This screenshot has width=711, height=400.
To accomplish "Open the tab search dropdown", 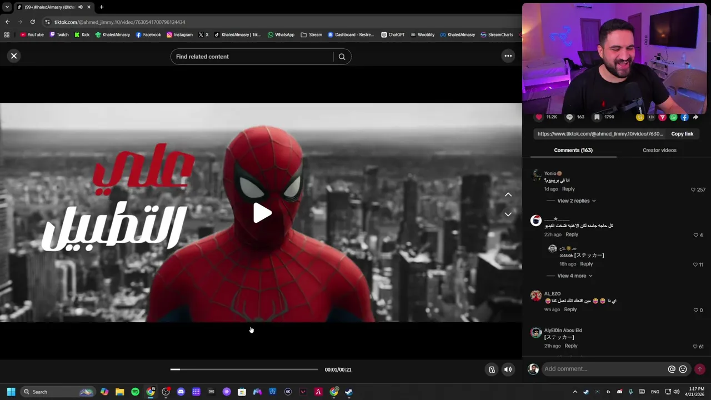I will (7, 7).
